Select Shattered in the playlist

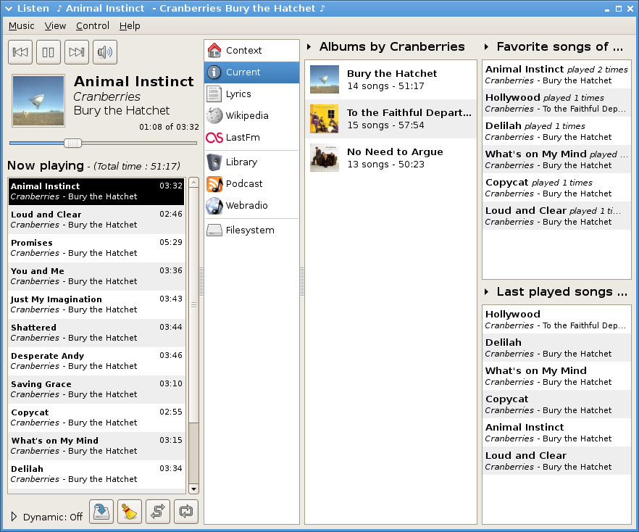(96, 333)
